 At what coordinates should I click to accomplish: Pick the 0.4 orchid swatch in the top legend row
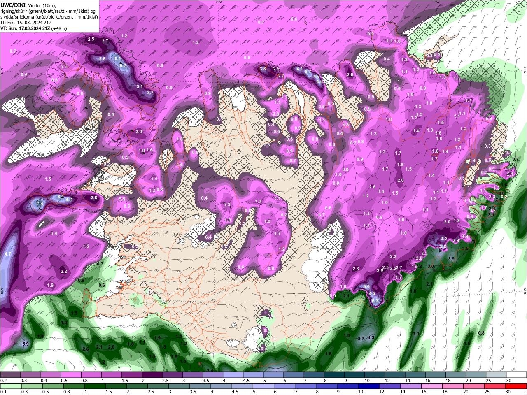point(51,375)
